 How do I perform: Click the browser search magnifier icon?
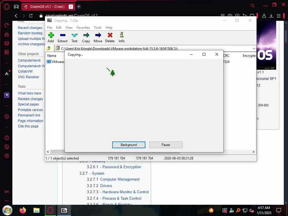pos(253,6)
